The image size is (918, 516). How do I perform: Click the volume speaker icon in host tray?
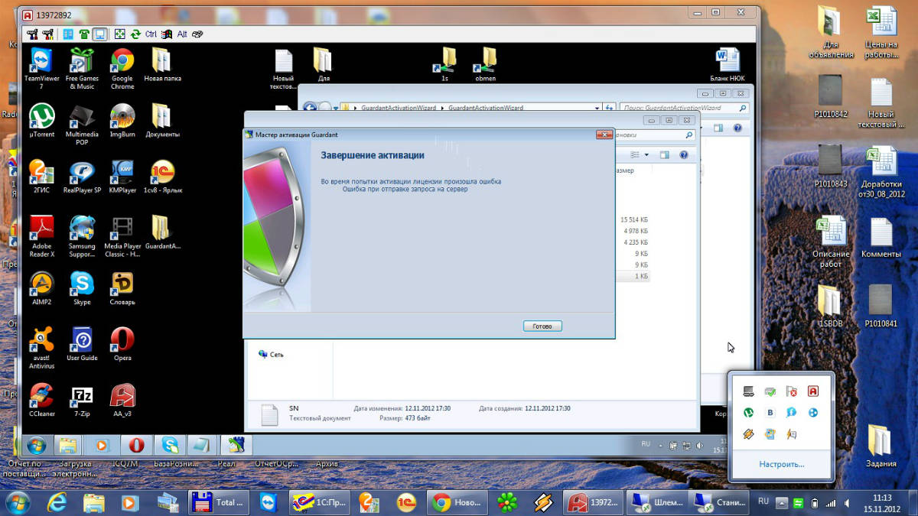848,503
